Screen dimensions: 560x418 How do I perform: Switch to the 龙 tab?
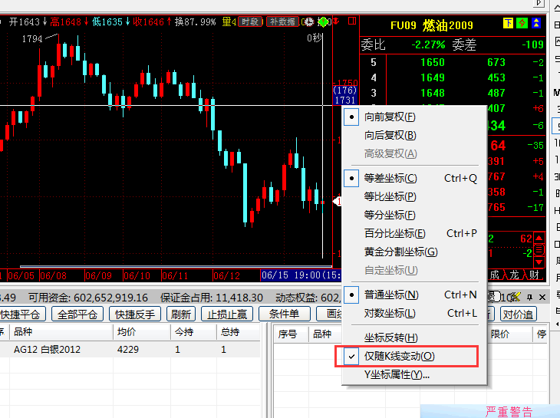pos(514,275)
